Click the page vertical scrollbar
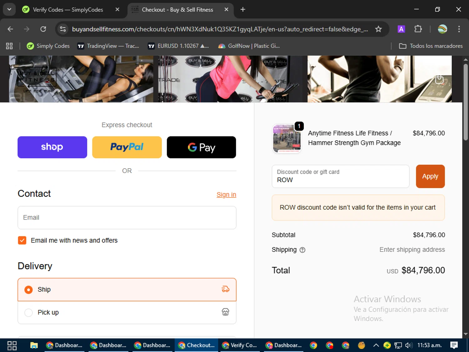469x352 pixels. click(x=466, y=102)
